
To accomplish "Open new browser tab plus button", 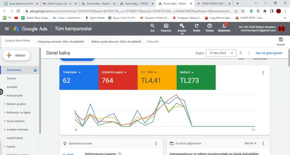I will point(238,4).
